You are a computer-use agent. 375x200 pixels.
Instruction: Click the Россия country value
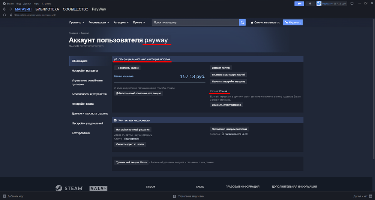(x=223, y=91)
